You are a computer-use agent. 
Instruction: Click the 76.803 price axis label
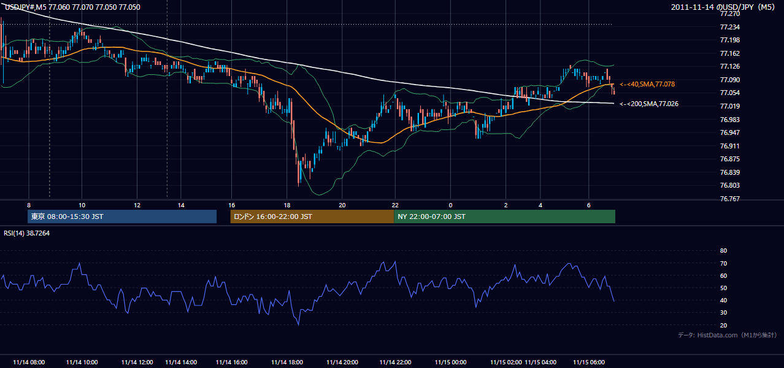[x=729, y=185]
